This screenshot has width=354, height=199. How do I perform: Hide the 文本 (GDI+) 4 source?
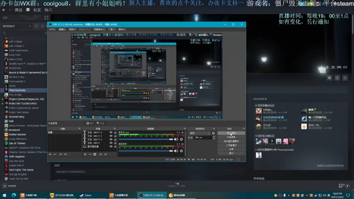pos(111,132)
